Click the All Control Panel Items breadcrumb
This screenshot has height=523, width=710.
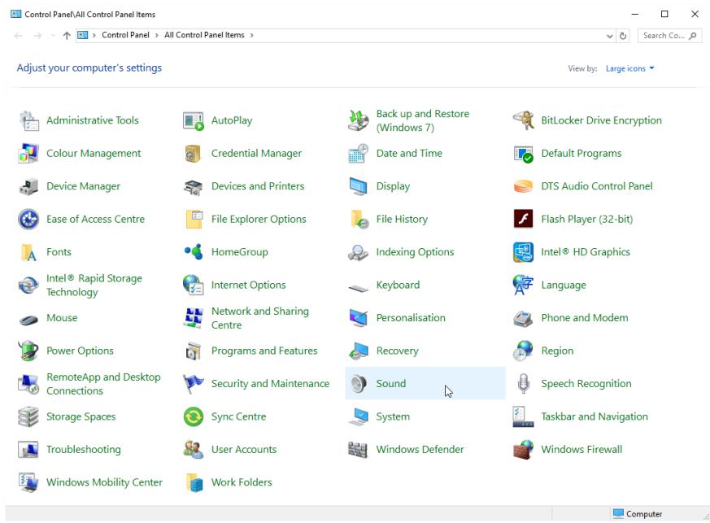point(204,35)
